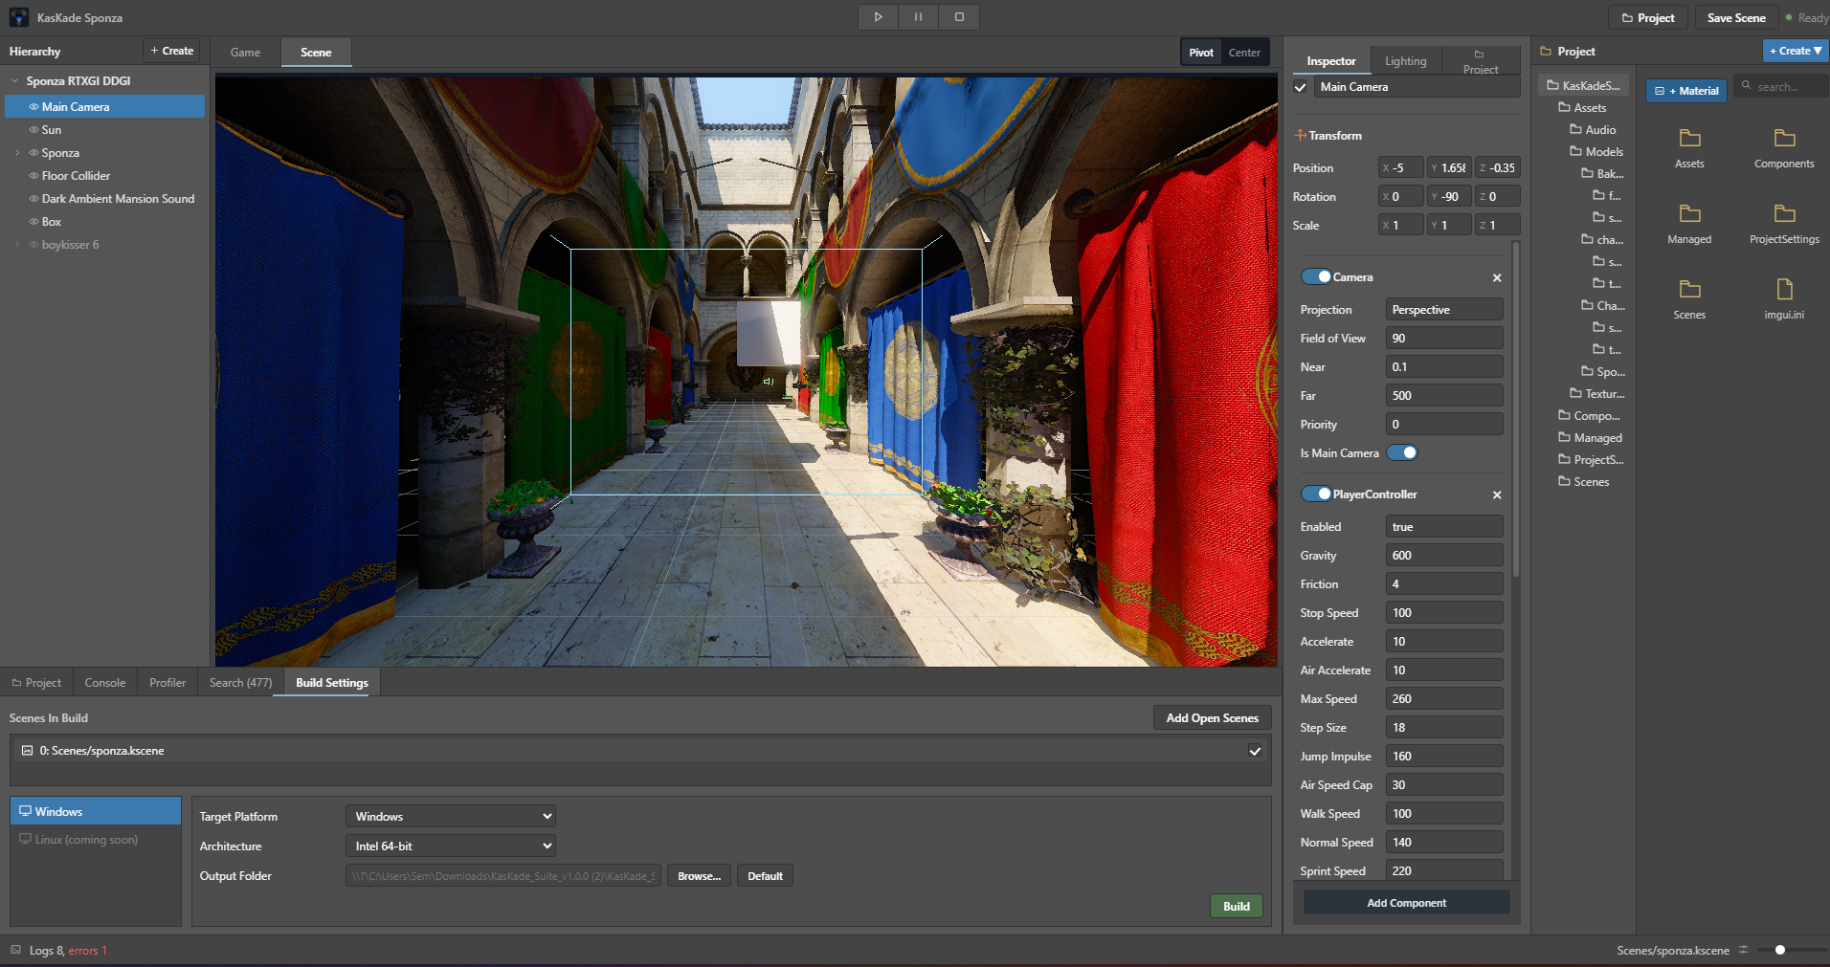
Task: Click the sliders icon in the status bar
Action: pos(1743,950)
